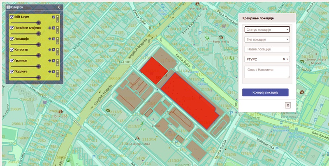Click the Локације layer opacity slider
Screen dimensions: 329x166
(25, 44)
